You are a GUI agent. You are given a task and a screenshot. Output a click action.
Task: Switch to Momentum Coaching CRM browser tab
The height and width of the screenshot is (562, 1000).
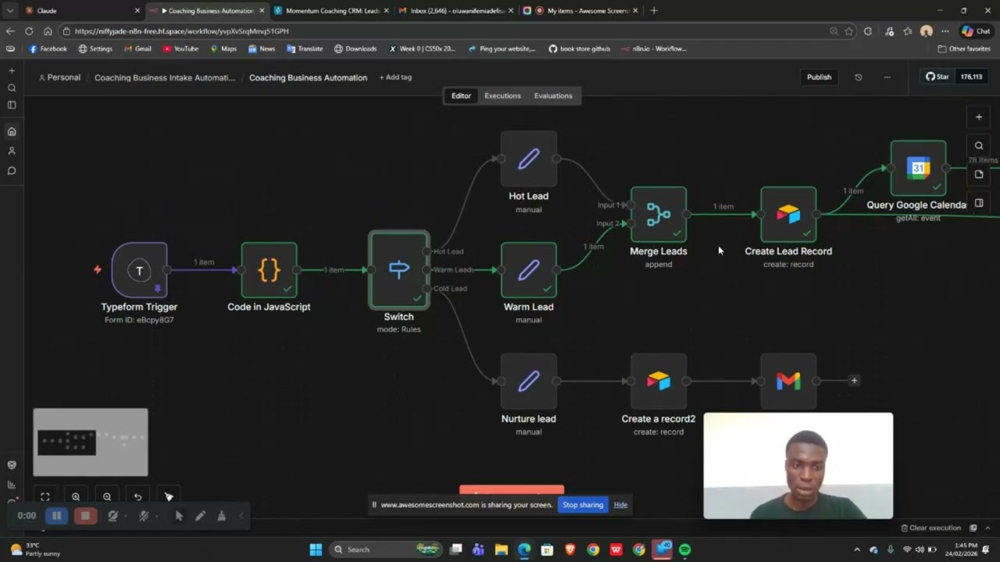(x=330, y=11)
